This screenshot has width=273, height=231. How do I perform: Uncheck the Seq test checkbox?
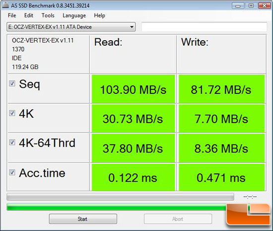[x=12, y=83]
